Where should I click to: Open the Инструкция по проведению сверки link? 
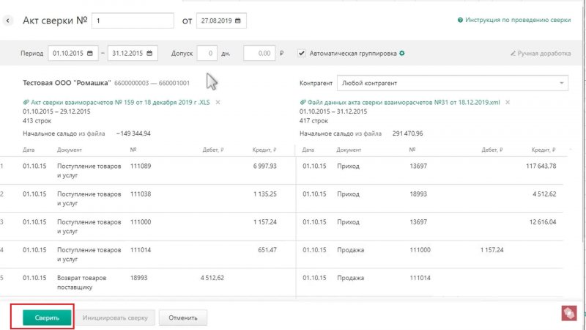click(x=518, y=21)
